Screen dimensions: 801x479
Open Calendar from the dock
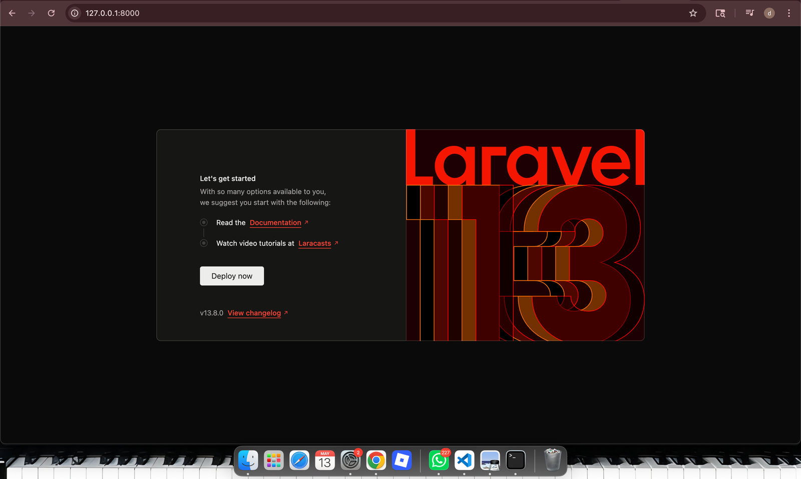click(x=325, y=460)
